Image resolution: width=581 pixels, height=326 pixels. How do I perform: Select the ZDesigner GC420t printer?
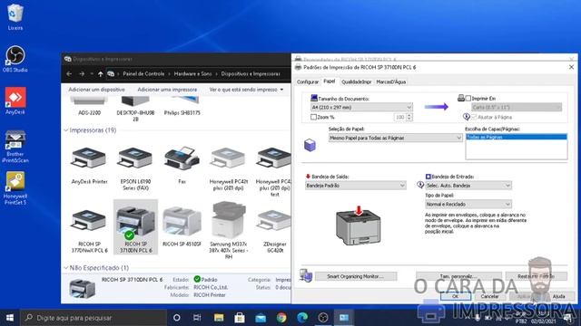click(274, 231)
